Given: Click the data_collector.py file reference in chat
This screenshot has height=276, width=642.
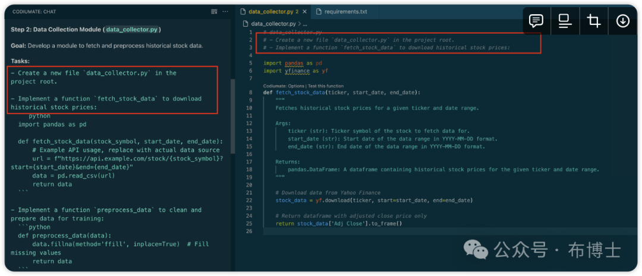Looking at the screenshot, I should click(131, 29).
